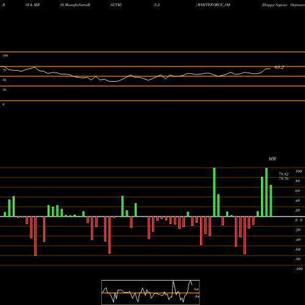Screen dimensions: 305x305
Task: Click the 'SI MunafaSutraR' header text
Action: pos(75,5)
